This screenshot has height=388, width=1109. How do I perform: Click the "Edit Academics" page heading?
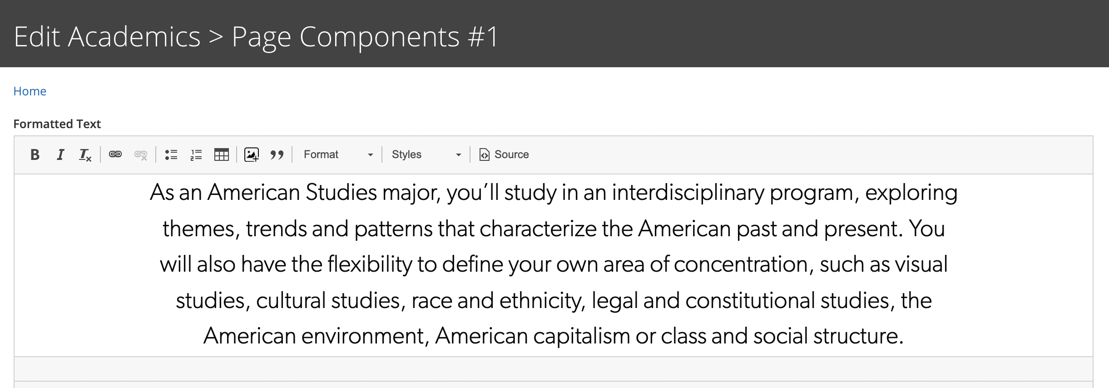click(107, 36)
